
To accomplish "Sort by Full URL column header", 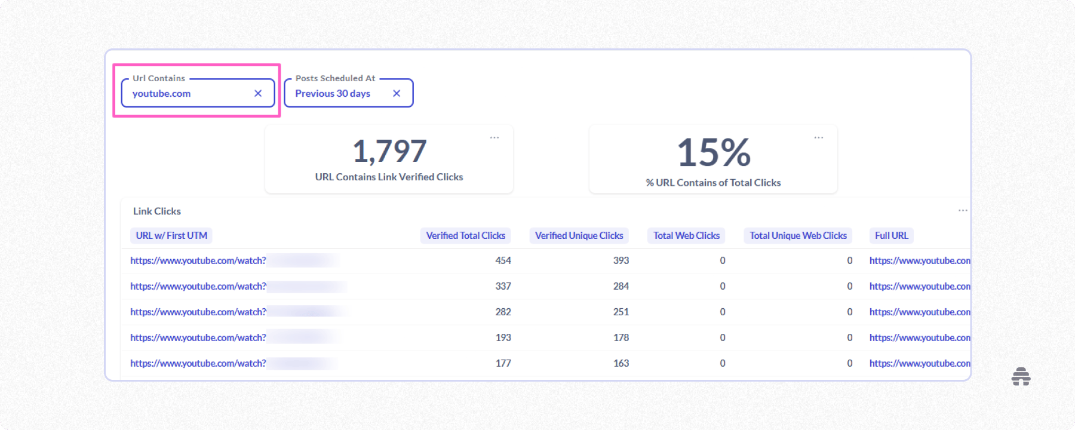I will (x=892, y=235).
